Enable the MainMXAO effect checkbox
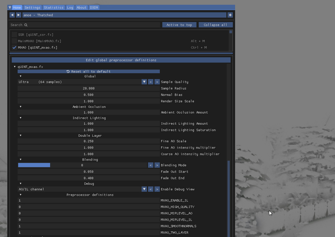335x237 pixels. point(14,41)
